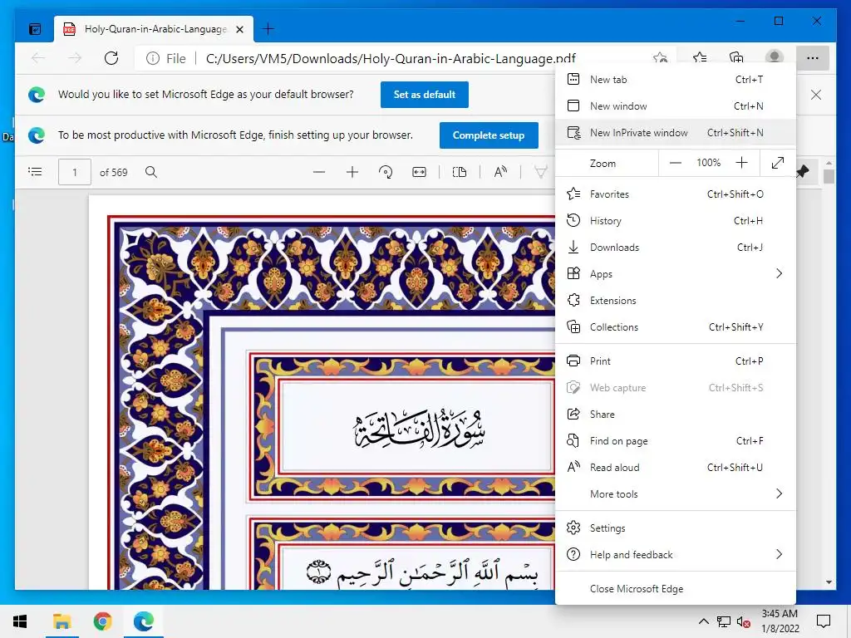Zoom out the PDF with the minus icon
The image size is (851, 638).
pyautogui.click(x=319, y=172)
